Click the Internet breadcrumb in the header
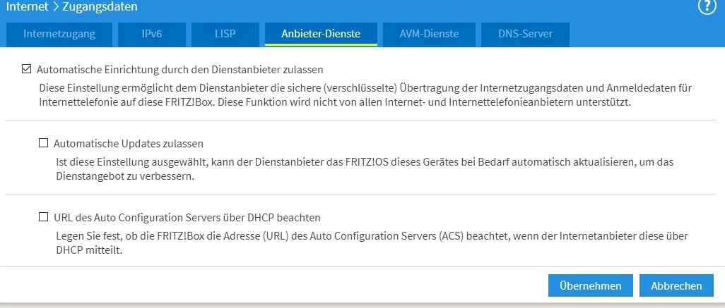This screenshot has height=308, width=725. click(x=26, y=7)
